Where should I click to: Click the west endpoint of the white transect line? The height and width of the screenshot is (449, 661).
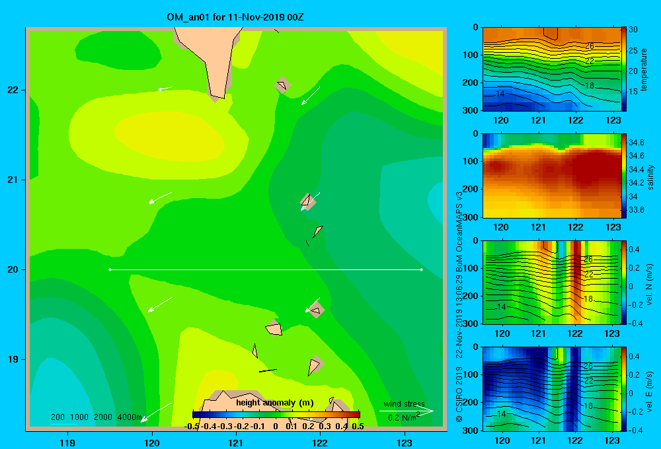[110, 269]
